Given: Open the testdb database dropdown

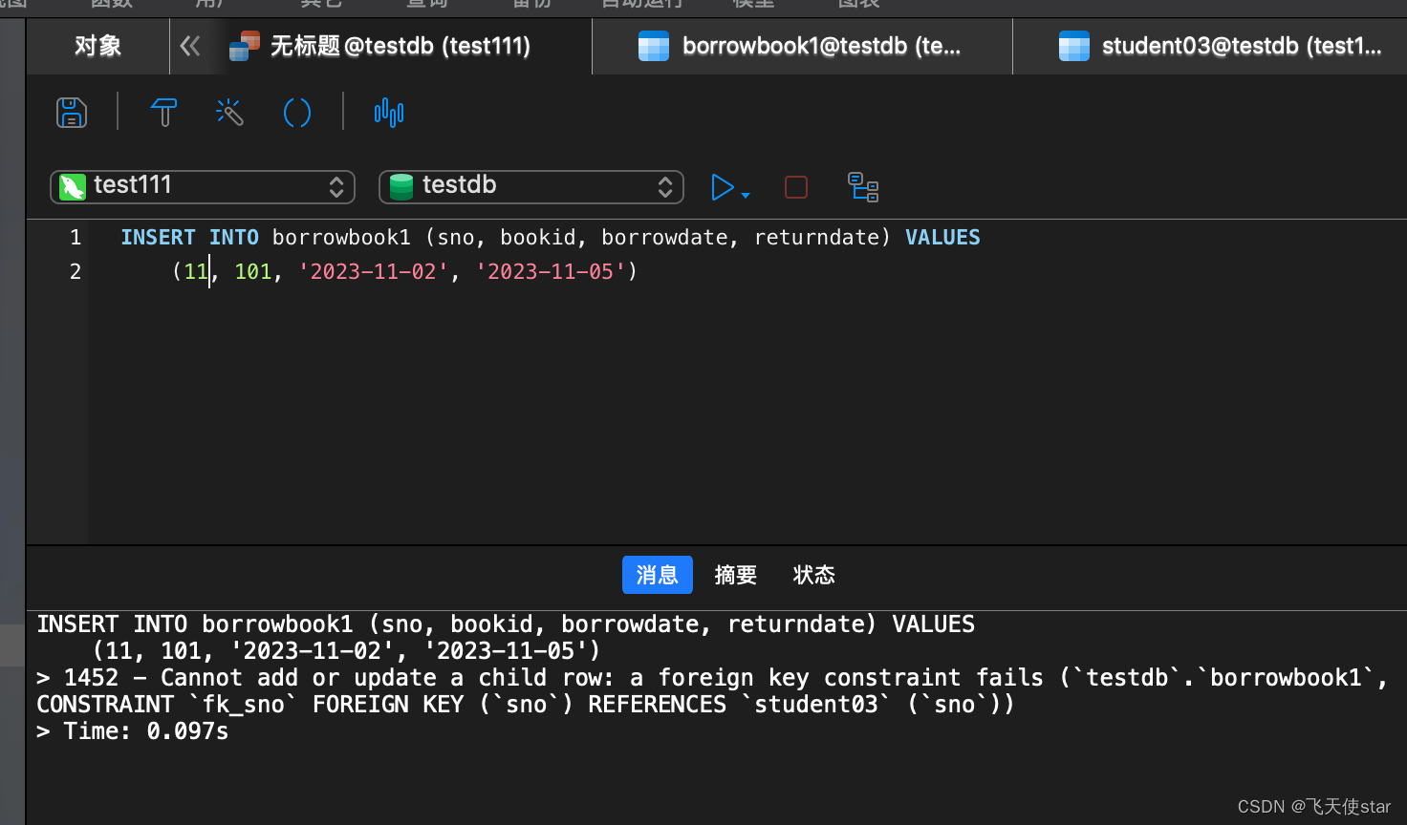Looking at the screenshot, I should click(531, 186).
